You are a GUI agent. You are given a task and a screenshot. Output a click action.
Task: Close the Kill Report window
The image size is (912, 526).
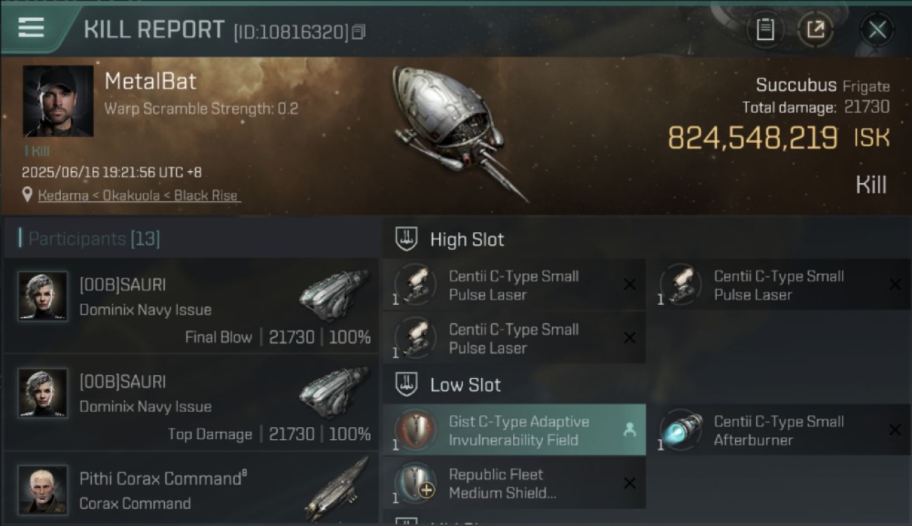877,29
